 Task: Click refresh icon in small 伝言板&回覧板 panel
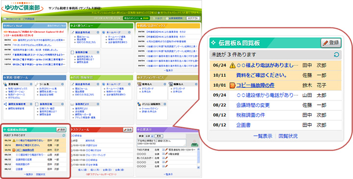pyautogui.click(x=64, y=135)
